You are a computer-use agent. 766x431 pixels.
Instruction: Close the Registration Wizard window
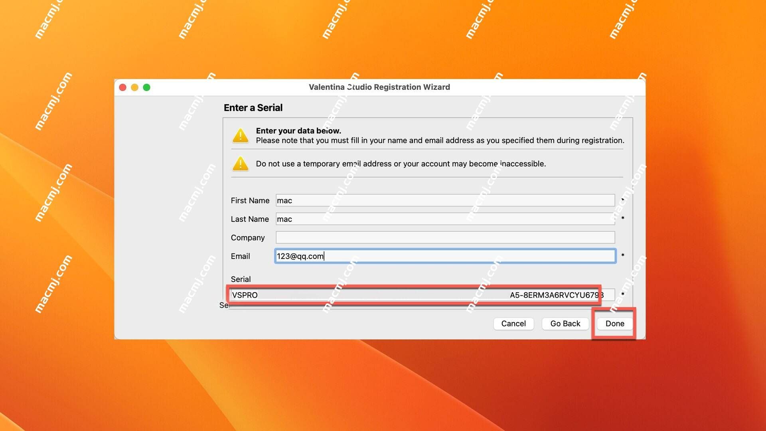pos(123,87)
